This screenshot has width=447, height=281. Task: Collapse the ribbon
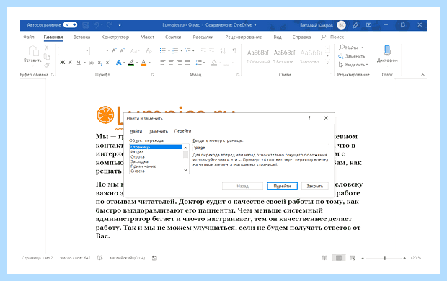pos(422,75)
